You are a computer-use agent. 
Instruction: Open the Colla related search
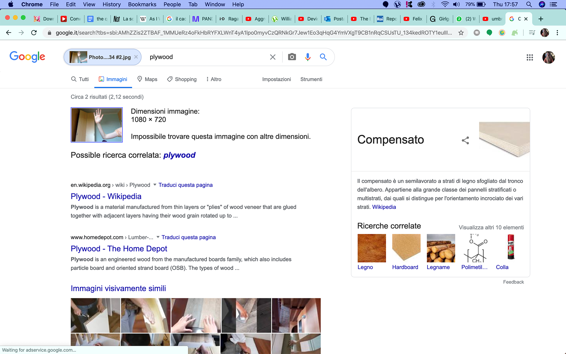tap(510, 252)
